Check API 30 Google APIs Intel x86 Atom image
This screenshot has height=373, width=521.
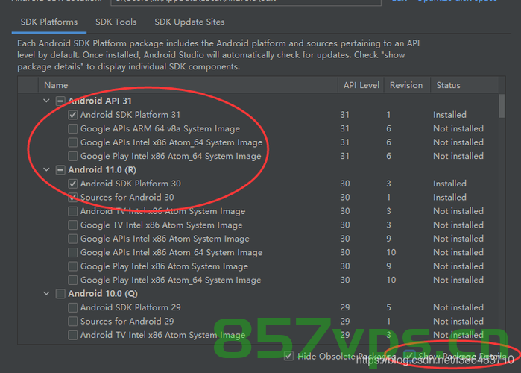click(73, 239)
